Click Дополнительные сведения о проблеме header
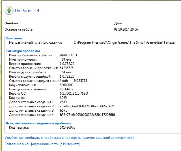 coord(38,123)
